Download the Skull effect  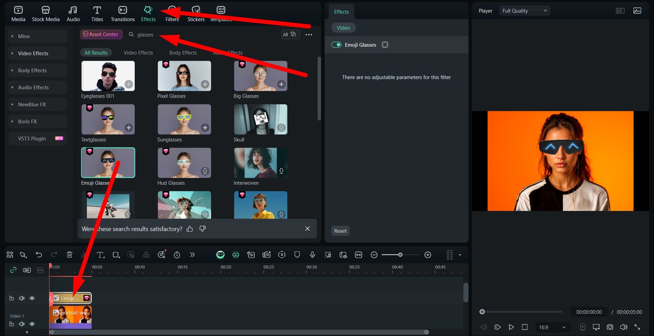pyautogui.click(x=281, y=127)
